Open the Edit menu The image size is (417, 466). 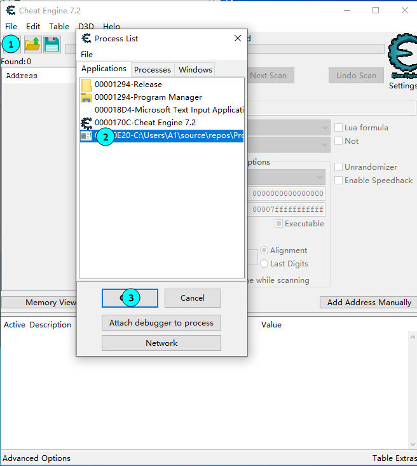33,27
